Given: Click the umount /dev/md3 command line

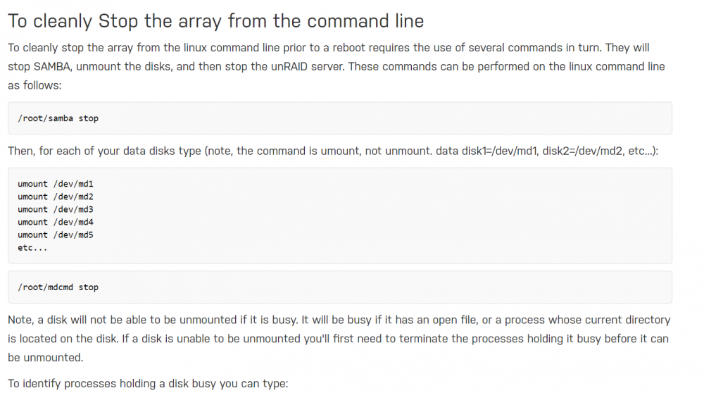Looking at the screenshot, I should point(56,209).
